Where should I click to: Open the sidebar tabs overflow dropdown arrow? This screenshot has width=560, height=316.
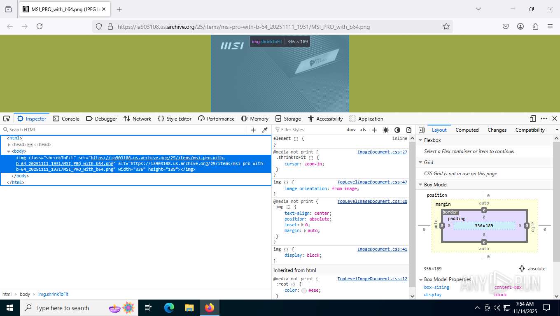point(557,130)
